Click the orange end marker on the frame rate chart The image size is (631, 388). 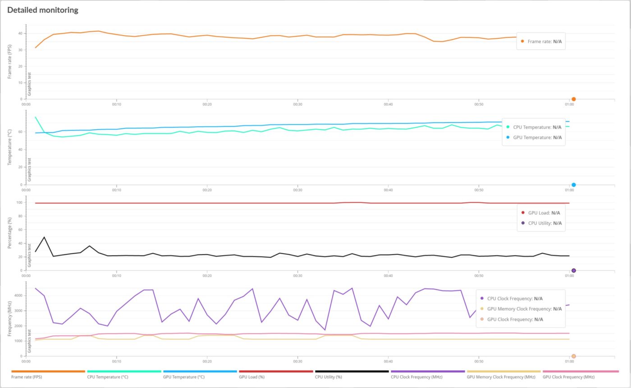573,99
